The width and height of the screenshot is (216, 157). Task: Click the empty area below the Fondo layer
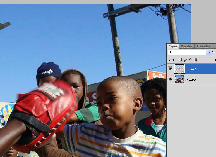pos(191,117)
